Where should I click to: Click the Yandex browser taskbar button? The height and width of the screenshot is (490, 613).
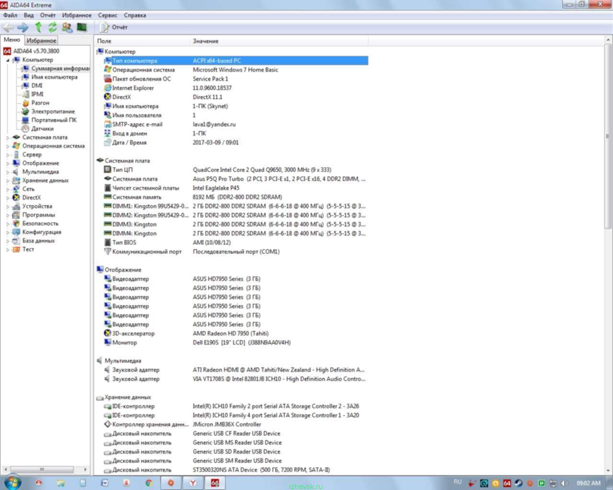click(193, 483)
